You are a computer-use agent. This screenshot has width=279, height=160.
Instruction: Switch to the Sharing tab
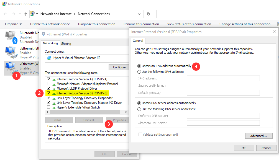[x=66, y=43]
